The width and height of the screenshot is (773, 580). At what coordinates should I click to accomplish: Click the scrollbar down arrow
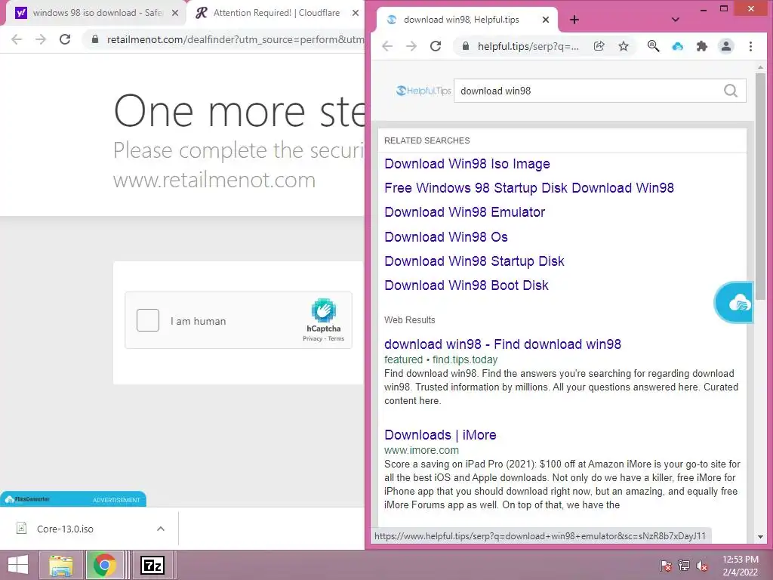pos(760,537)
